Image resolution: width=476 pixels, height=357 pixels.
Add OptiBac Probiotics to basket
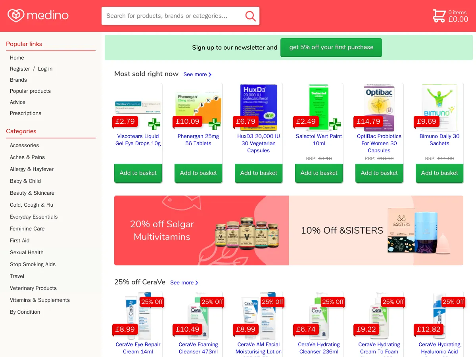[x=379, y=173]
